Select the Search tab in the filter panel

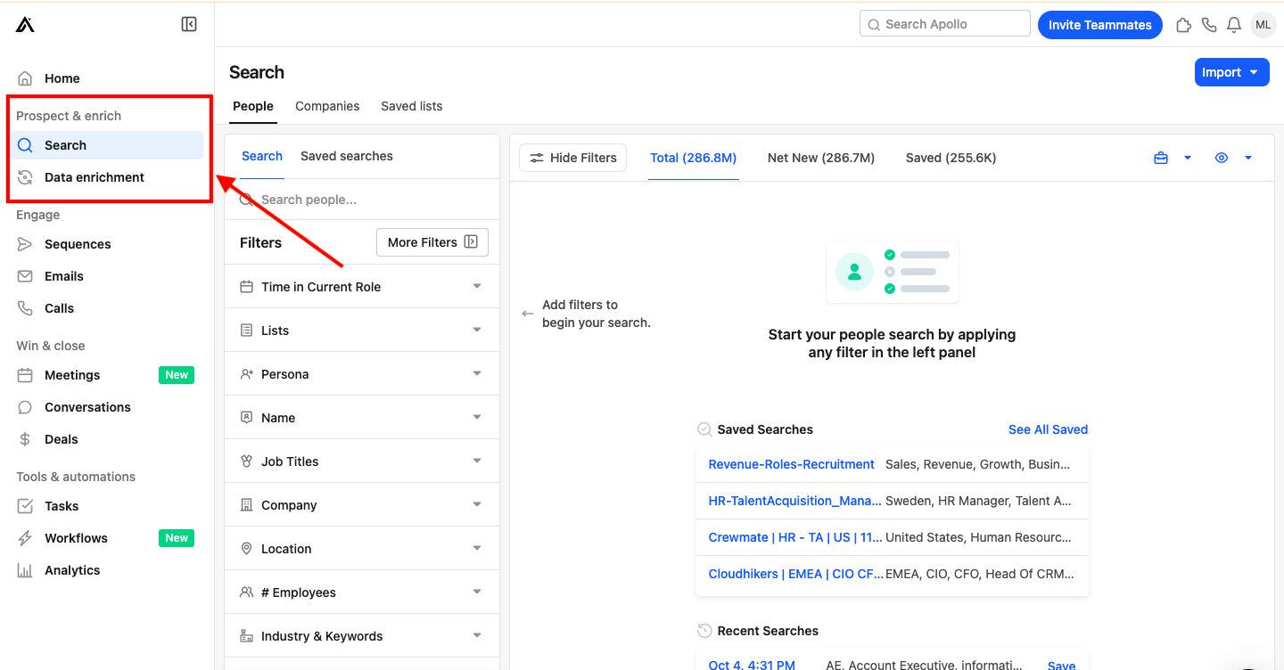tap(262, 156)
